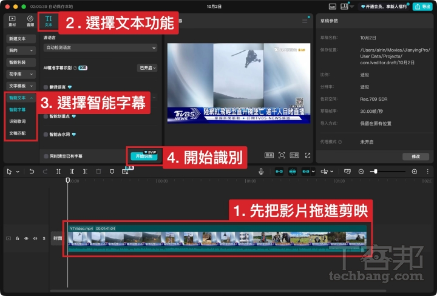Toggle the main track magnet icon
437x296 pixels.
279,172
